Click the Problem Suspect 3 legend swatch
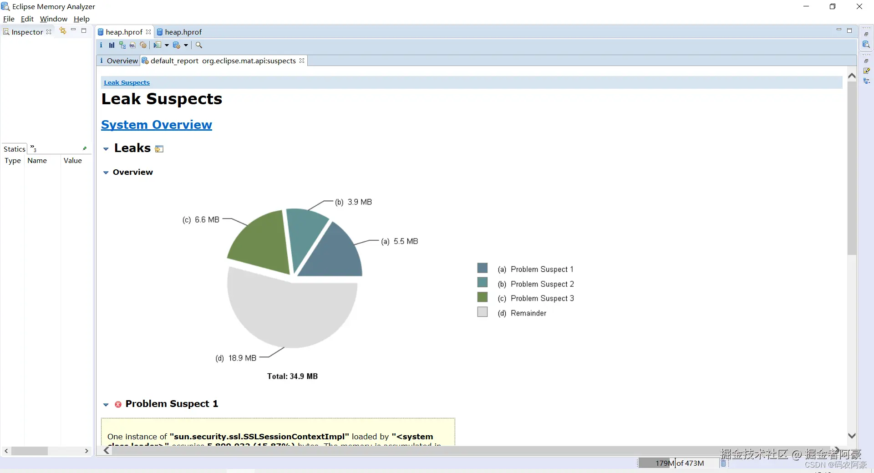This screenshot has width=874, height=473. pyautogui.click(x=483, y=297)
